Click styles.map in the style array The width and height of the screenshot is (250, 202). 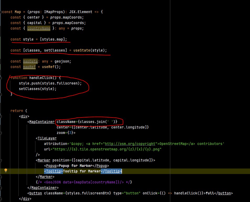[52, 39]
